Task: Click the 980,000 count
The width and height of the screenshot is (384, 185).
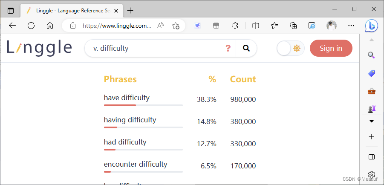Action: point(243,99)
